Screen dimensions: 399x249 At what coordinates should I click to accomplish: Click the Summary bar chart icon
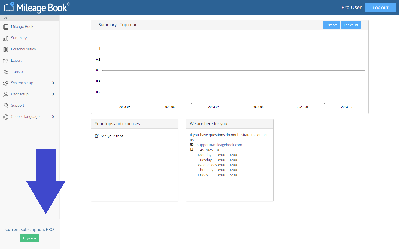pyautogui.click(x=6, y=38)
